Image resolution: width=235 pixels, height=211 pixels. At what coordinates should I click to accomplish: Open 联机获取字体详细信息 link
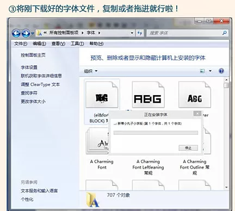pyautogui.click(x=41, y=76)
